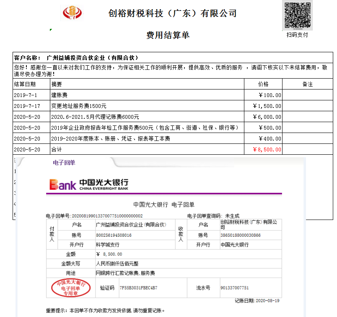Click the China Everbright Bank logo
This screenshot has width=337, height=317.
tap(89, 184)
